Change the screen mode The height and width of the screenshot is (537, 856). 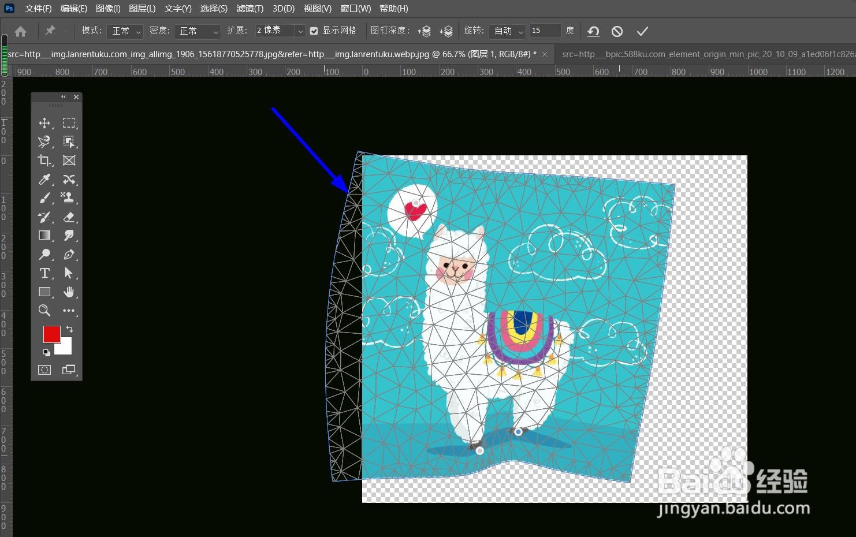click(x=69, y=370)
